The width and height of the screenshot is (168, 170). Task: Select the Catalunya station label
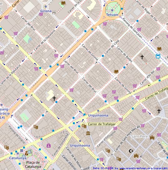(18, 158)
